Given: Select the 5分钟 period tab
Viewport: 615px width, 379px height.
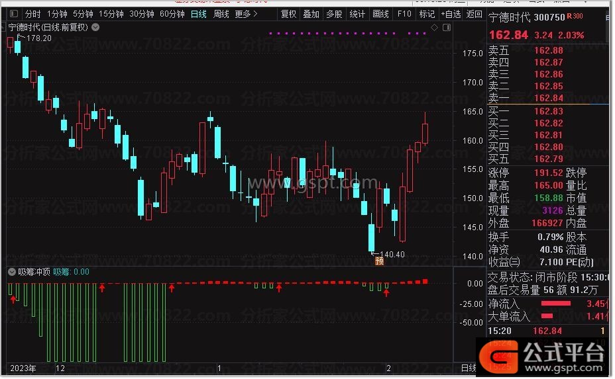Looking at the screenshot, I should pyautogui.click(x=83, y=14).
